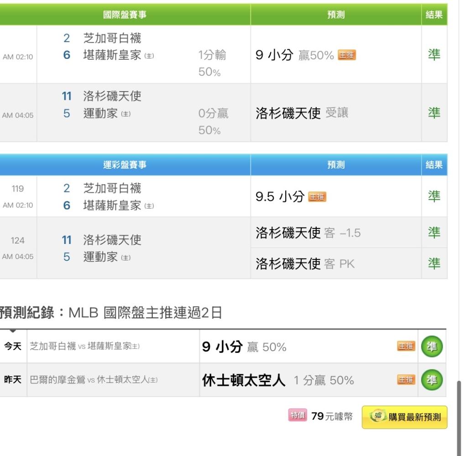Open 芝加哥白襪 team in 國際盤 table
The height and width of the screenshot is (456, 465).
click(112, 38)
